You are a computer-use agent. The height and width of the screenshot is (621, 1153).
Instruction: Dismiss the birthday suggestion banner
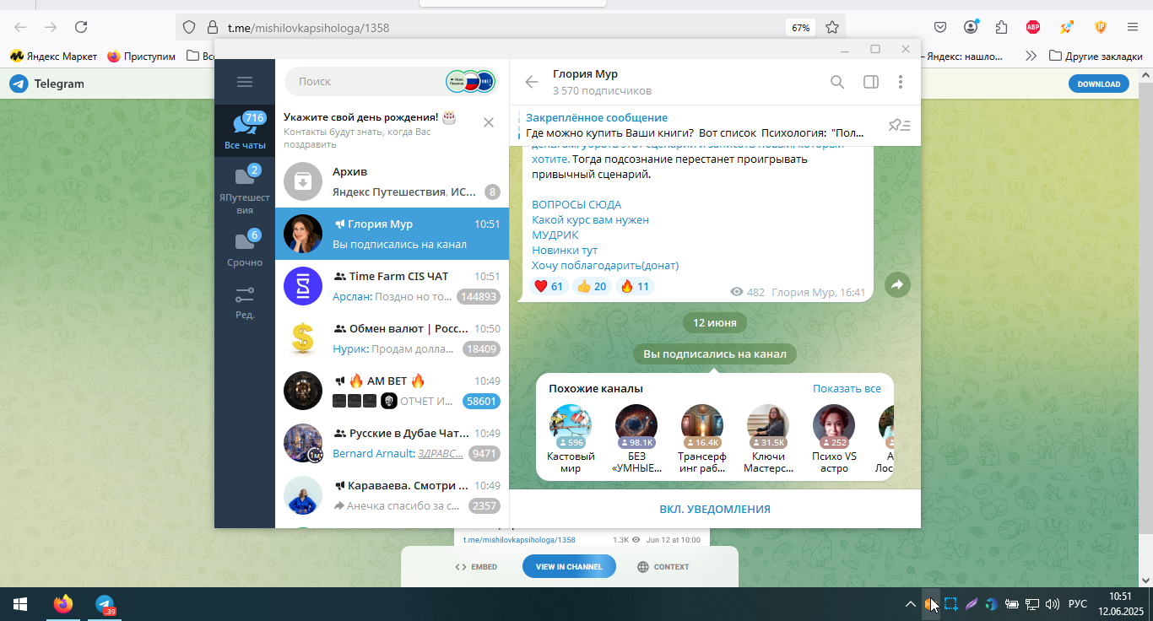(489, 122)
